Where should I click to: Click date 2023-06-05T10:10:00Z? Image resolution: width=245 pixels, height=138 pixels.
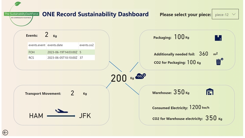click(62, 58)
